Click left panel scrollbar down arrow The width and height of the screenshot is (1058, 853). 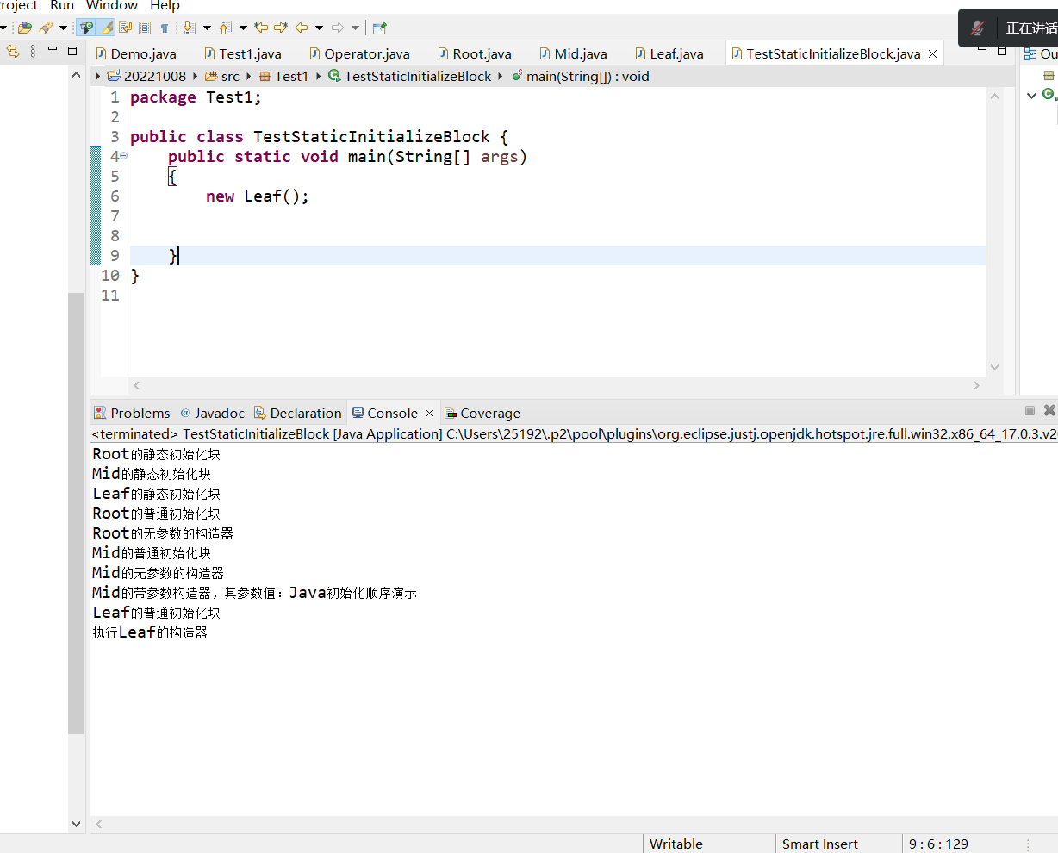[x=76, y=824]
